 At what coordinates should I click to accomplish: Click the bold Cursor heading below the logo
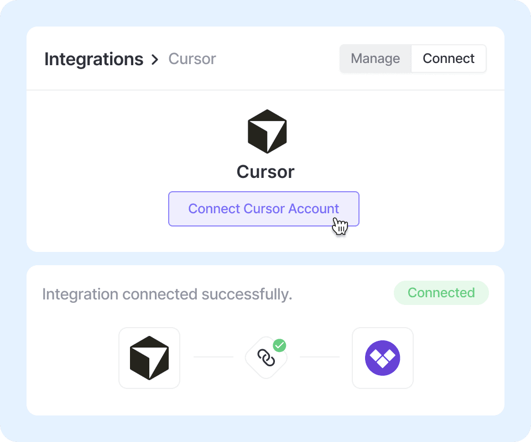pos(265,172)
